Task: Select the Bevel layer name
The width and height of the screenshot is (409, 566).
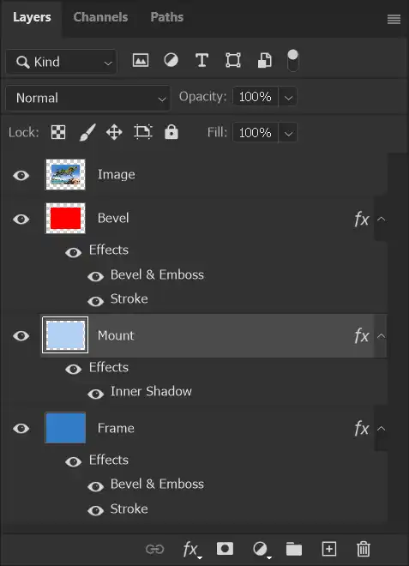Action: tap(113, 218)
